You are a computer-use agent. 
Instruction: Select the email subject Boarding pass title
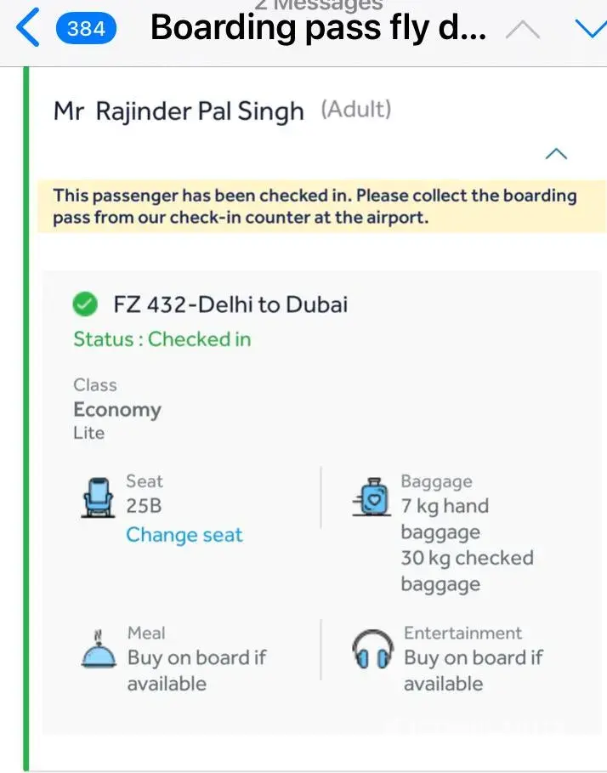tap(318, 28)
